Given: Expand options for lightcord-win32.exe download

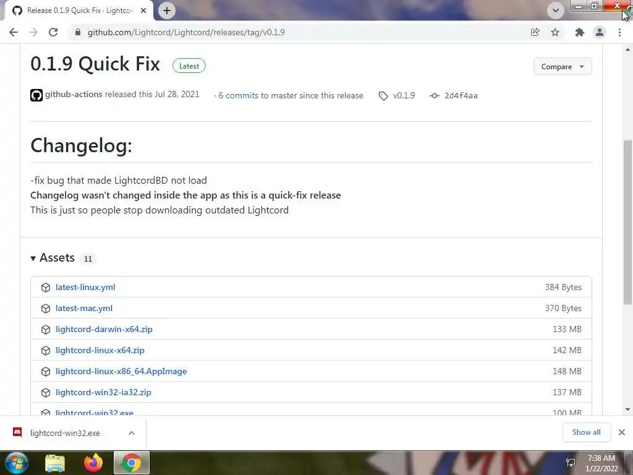Looking at the screenshot, I should pos(132,433).
